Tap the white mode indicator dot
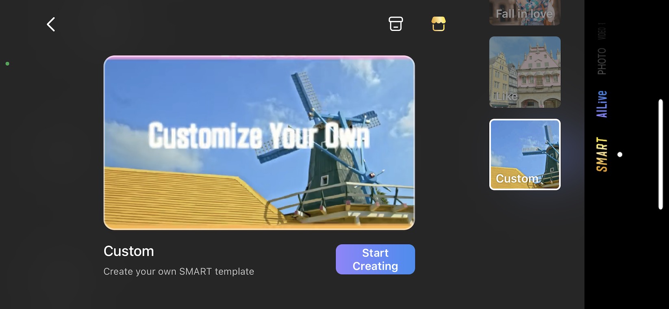This screenshot has width=669, height=309. click(x=620, y=154)
